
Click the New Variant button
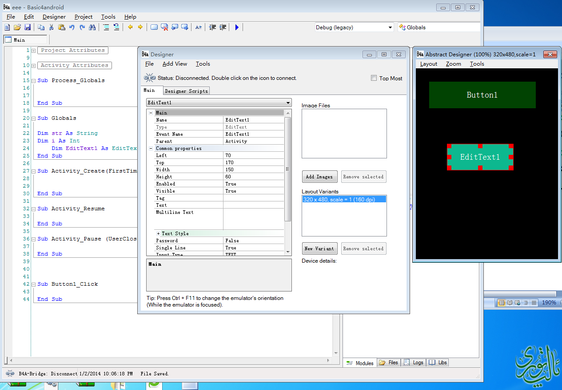pyautogui.click(x=319, y=248)
